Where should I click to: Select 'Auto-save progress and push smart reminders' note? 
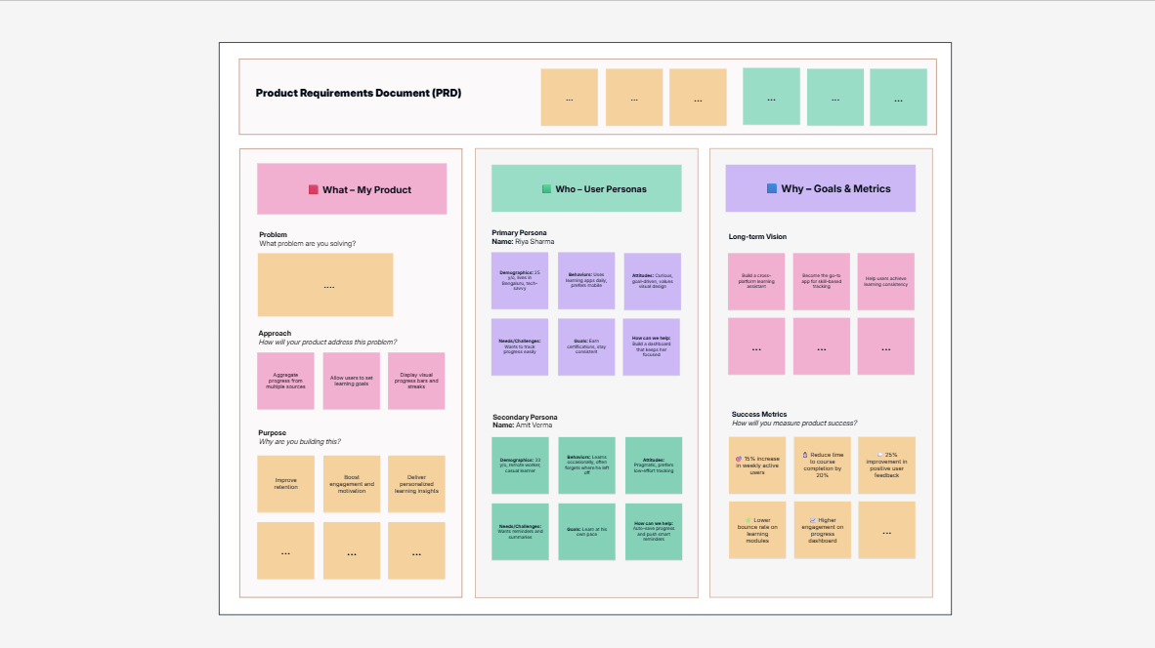pos(654,532)
